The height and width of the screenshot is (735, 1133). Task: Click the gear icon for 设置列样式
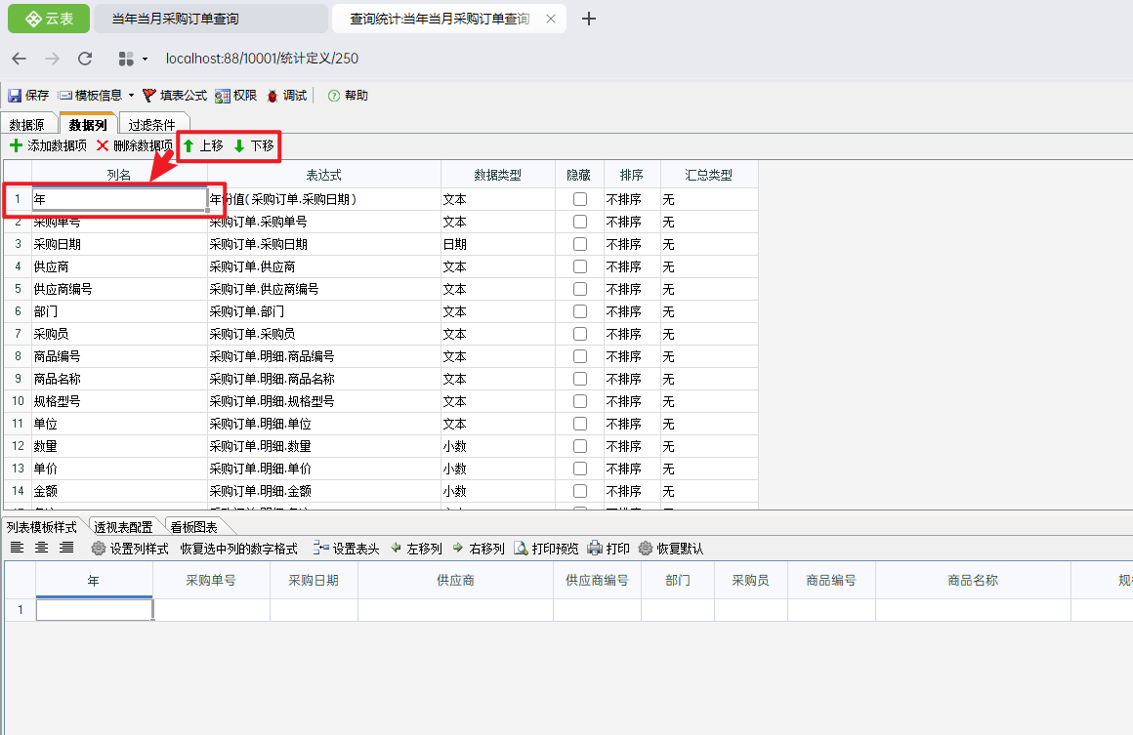point(98,549)
